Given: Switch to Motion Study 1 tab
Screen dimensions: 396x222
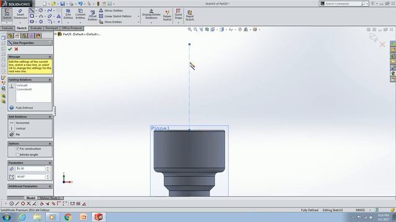Looking at the screenshot, I should pos(49,198).
